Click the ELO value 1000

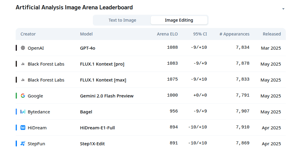[x=172, y=95]
